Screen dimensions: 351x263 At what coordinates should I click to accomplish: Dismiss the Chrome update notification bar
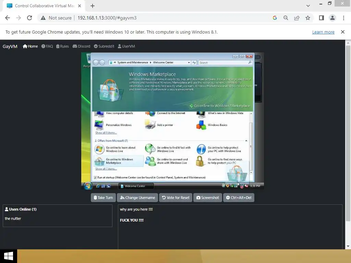pos(342,32)
